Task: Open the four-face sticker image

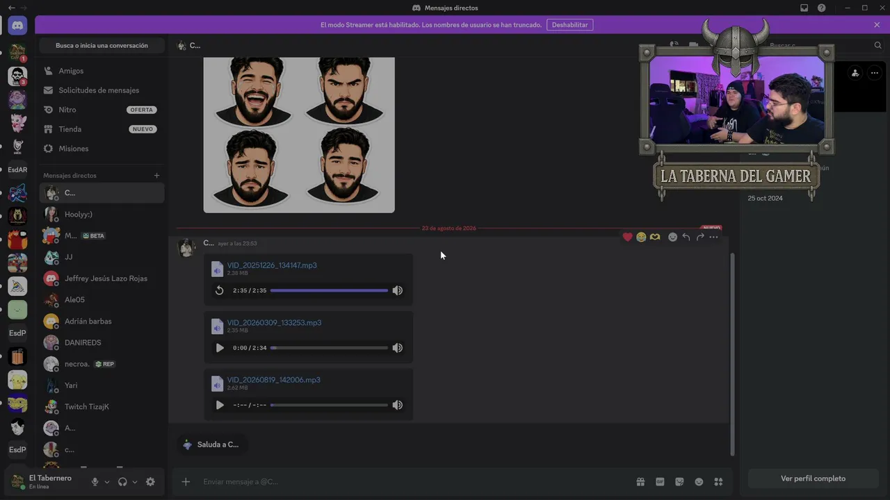Action: (299, 135)
